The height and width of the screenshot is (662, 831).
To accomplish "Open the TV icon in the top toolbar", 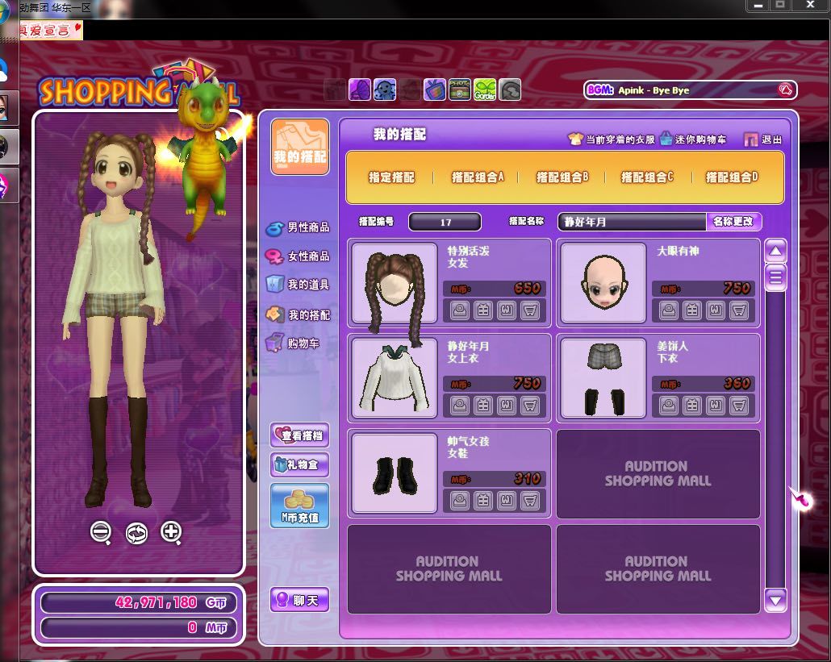I will point(435,90).
